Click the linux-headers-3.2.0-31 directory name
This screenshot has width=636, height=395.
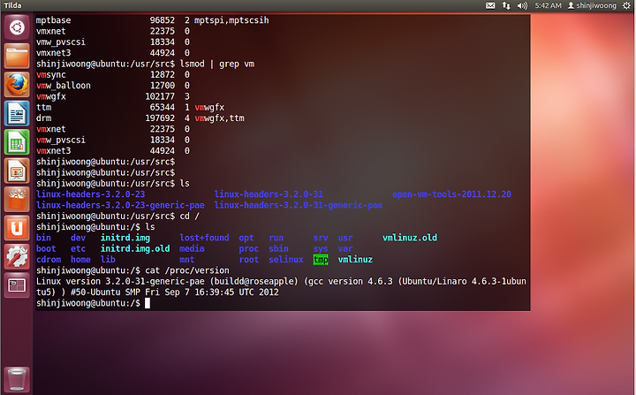pos(269,194)
